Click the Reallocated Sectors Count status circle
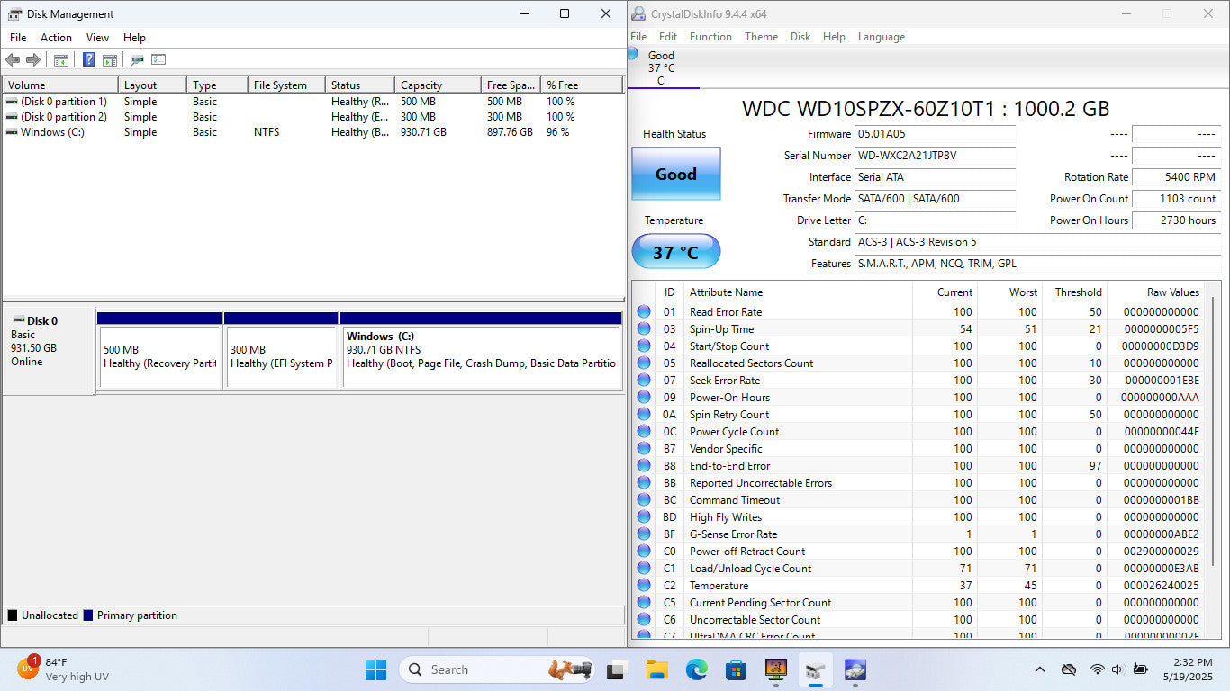This screenshot has height=691, width=1230. pos(644,363)
